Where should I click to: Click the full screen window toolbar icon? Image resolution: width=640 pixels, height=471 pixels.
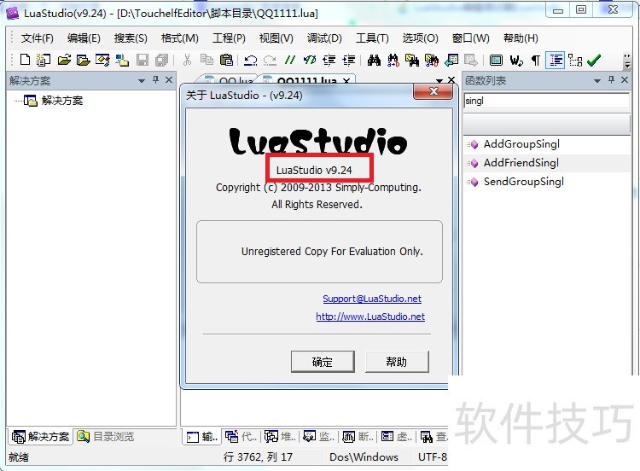pos(496,61)
